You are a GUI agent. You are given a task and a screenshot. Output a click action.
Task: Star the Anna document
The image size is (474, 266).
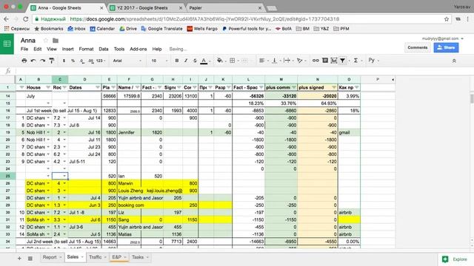point(46,41)
